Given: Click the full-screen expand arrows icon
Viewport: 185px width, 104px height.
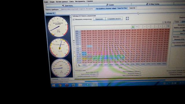Looking at the screenshot, I should tap(127, 18).
